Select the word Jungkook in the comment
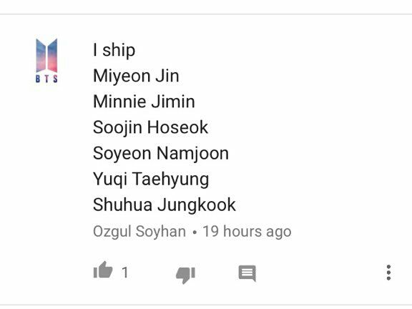 [197, 205]
